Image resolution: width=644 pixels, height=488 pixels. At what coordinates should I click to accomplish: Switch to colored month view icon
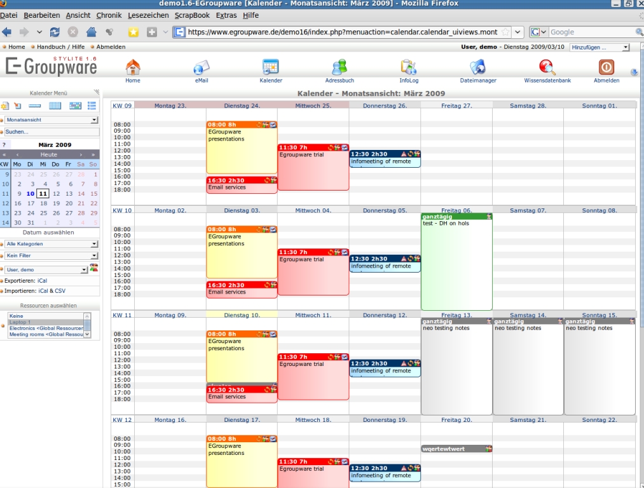coord(75,106)
